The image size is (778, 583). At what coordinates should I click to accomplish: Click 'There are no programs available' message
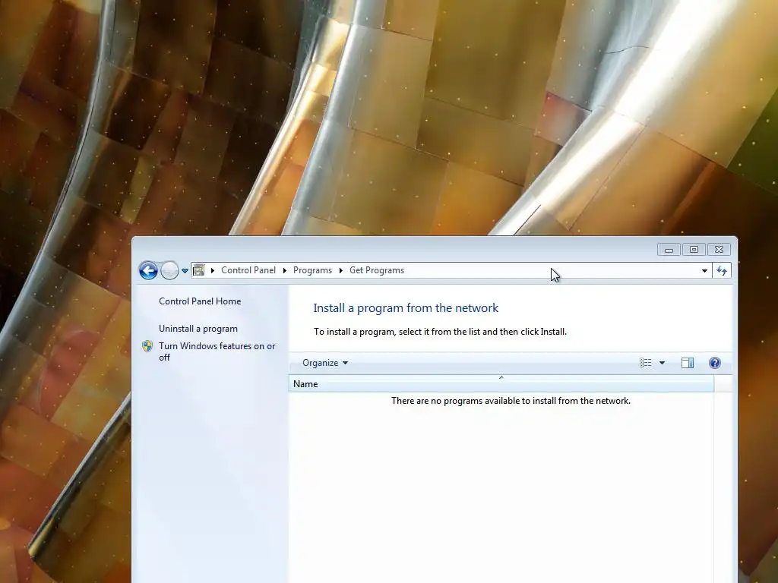tap(511, 401)
